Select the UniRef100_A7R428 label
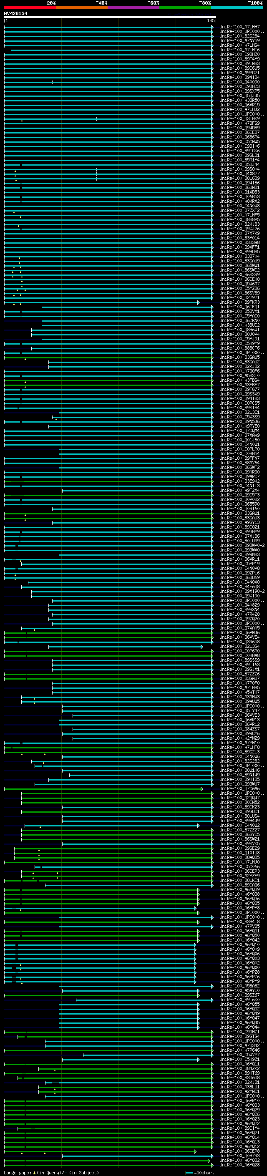267x1176 pixels. click(239, 614)
